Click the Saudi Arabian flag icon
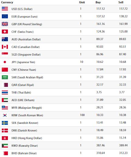 (5, 77)
